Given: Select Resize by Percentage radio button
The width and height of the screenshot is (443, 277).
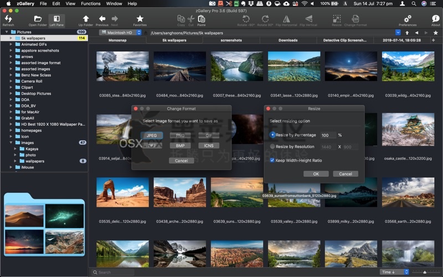Looking at the screenshot, I should coord(272,135).
